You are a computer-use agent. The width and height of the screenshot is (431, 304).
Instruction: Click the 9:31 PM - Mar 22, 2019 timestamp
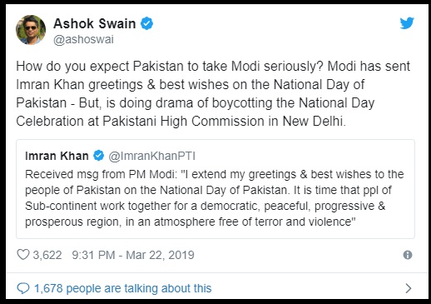pos(133,255)
